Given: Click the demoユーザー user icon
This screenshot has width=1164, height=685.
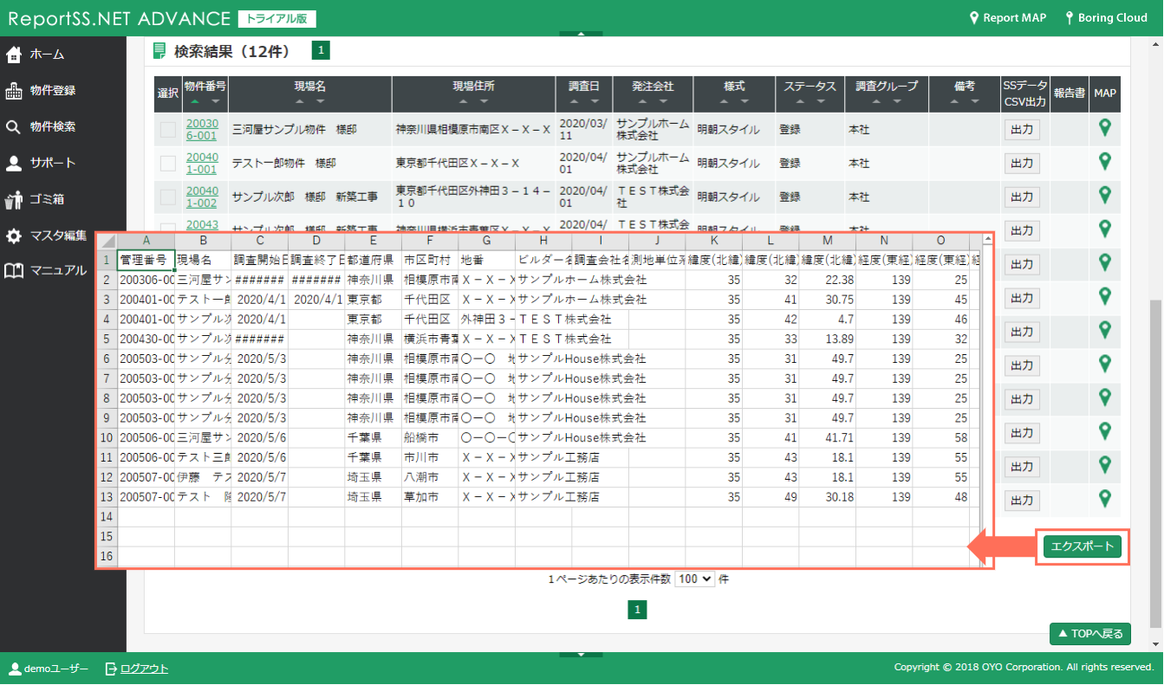Looking at the screenshot, I should (x=15, y=669).
